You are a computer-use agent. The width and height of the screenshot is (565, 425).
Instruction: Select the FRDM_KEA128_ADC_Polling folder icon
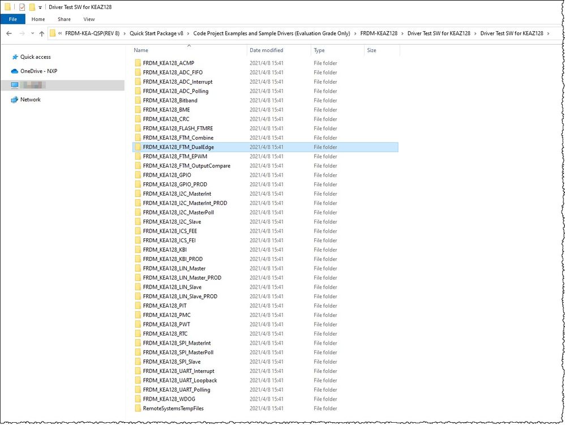[138, 91]
